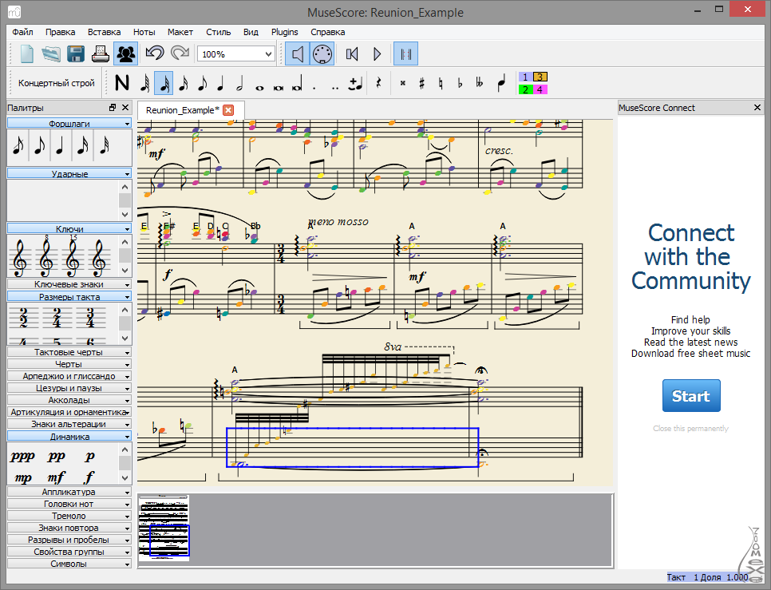Select half note duration
Viewport: 771px width, 590px height.
pyautogui.click(x=240, y=83)
